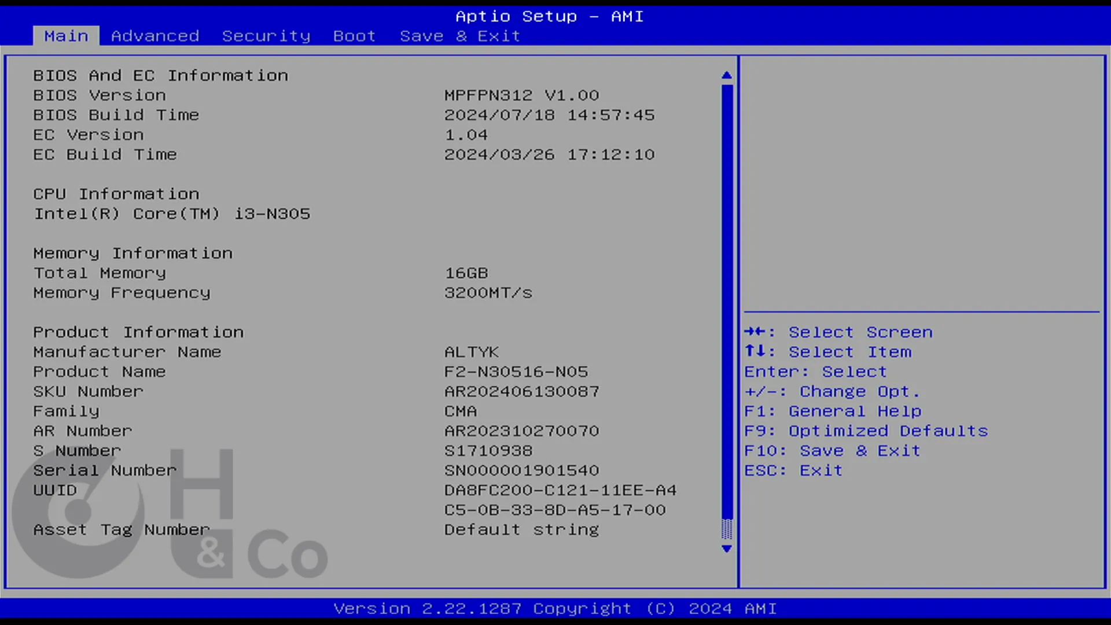The image size is (1111, 625).
Task: Click the CPU Information heading
Action: pyautogui.click(x=116, y=194)
